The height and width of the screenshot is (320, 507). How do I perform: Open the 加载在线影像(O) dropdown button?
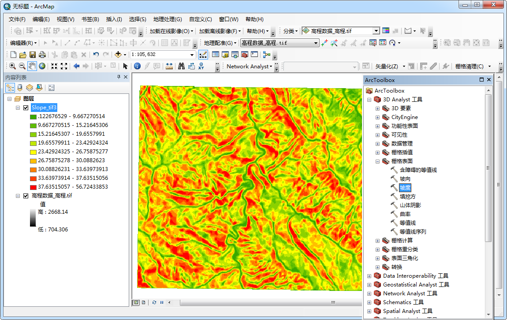point(171,31)
